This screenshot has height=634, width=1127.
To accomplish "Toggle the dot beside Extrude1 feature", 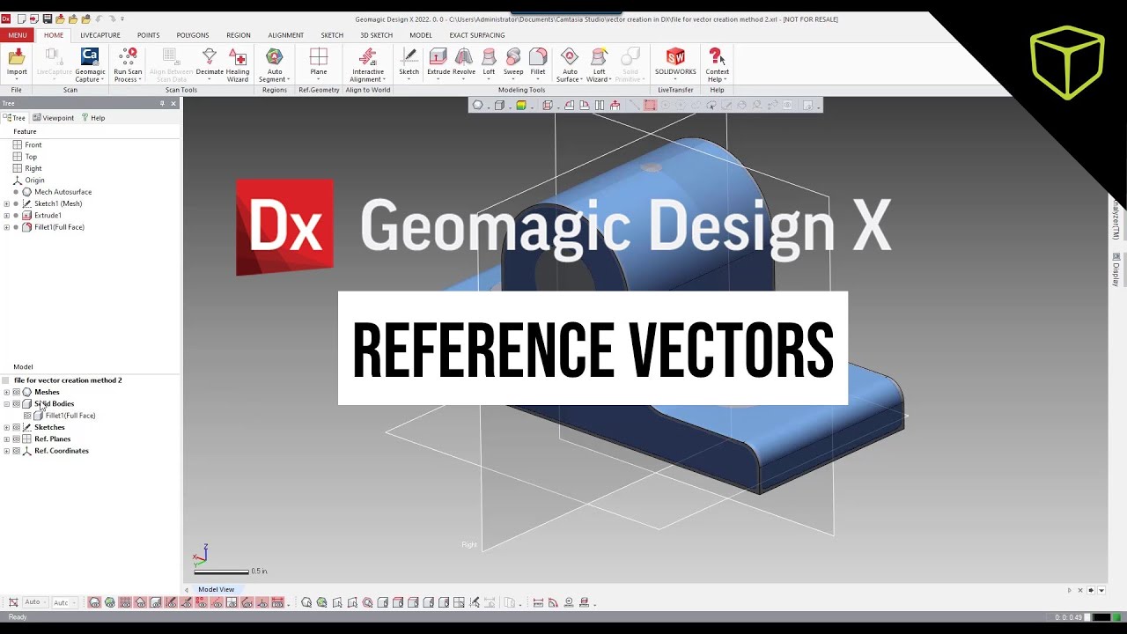I will click(x=16, y=216).
